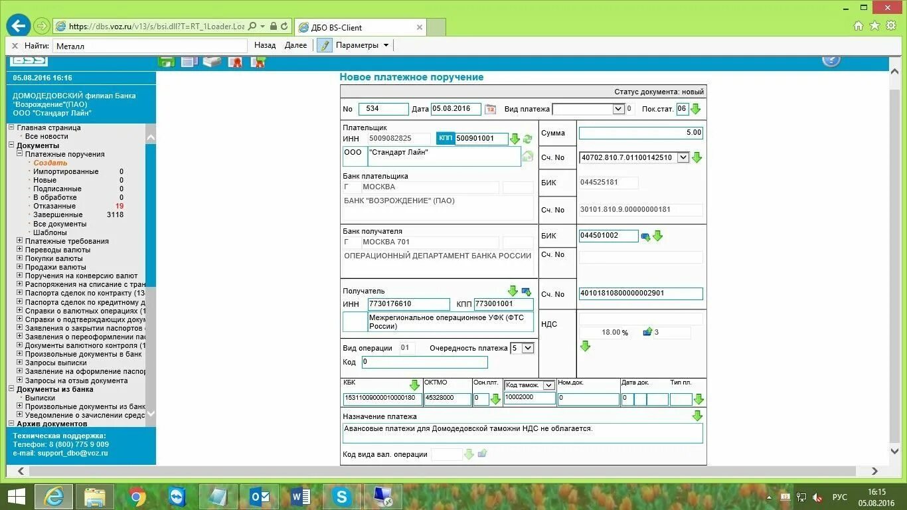This screenshot has height=510, width=907.
Task: Open Chrome from the taskbar
Action: click(x=137, y=497)
